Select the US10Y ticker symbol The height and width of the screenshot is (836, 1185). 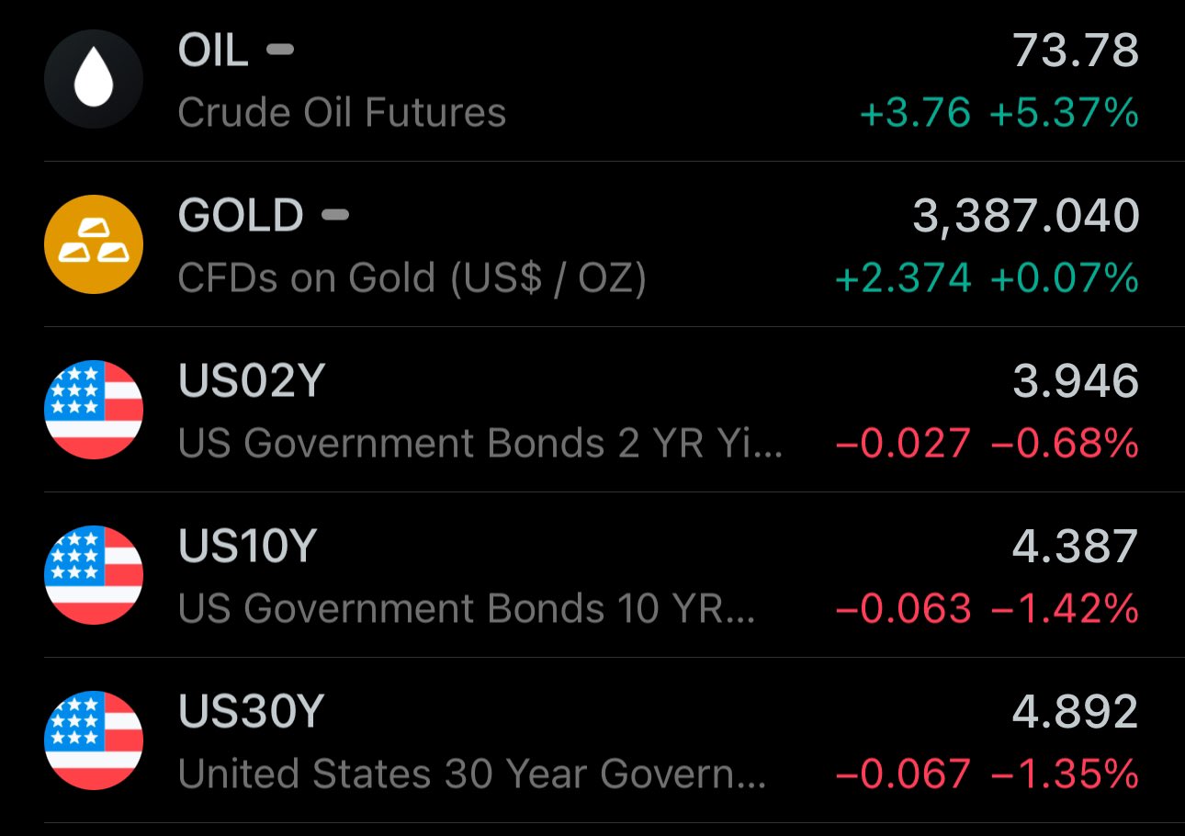coord(247,547)
